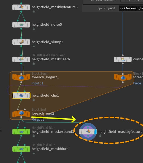Image resolution: width=143 pixels, height=163 pixels.
Task: Select the heightfield_noise5 node icon
Action: pos(21,25)
